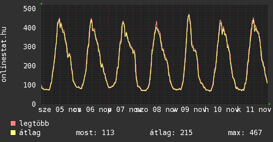Click the green arrow at x-axis end
This screenshot has width=273, height=142.
coord(269,104)
